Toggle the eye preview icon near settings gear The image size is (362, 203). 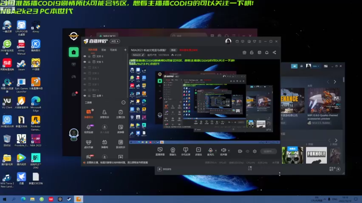tap(248, 151)
